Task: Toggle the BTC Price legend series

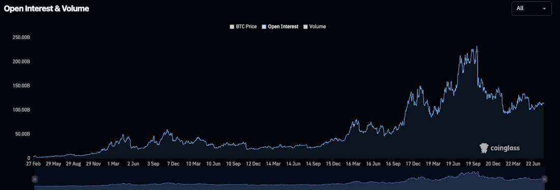Action: (243, 26)
